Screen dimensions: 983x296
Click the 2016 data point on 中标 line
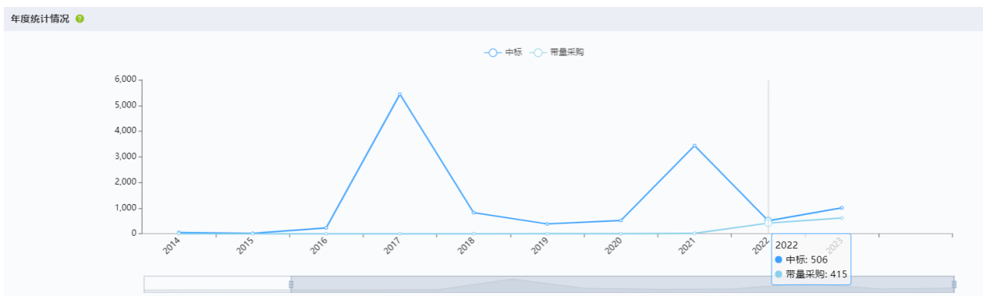(326, 228)
